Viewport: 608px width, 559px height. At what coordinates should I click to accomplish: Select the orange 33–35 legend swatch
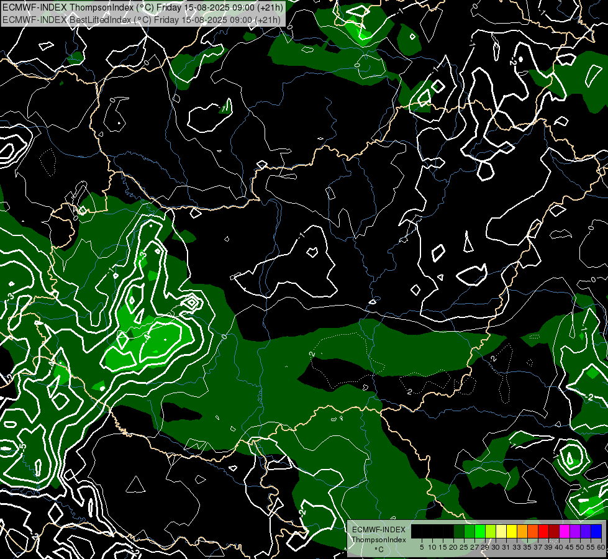pyautogui.click(x=522, y=531)
